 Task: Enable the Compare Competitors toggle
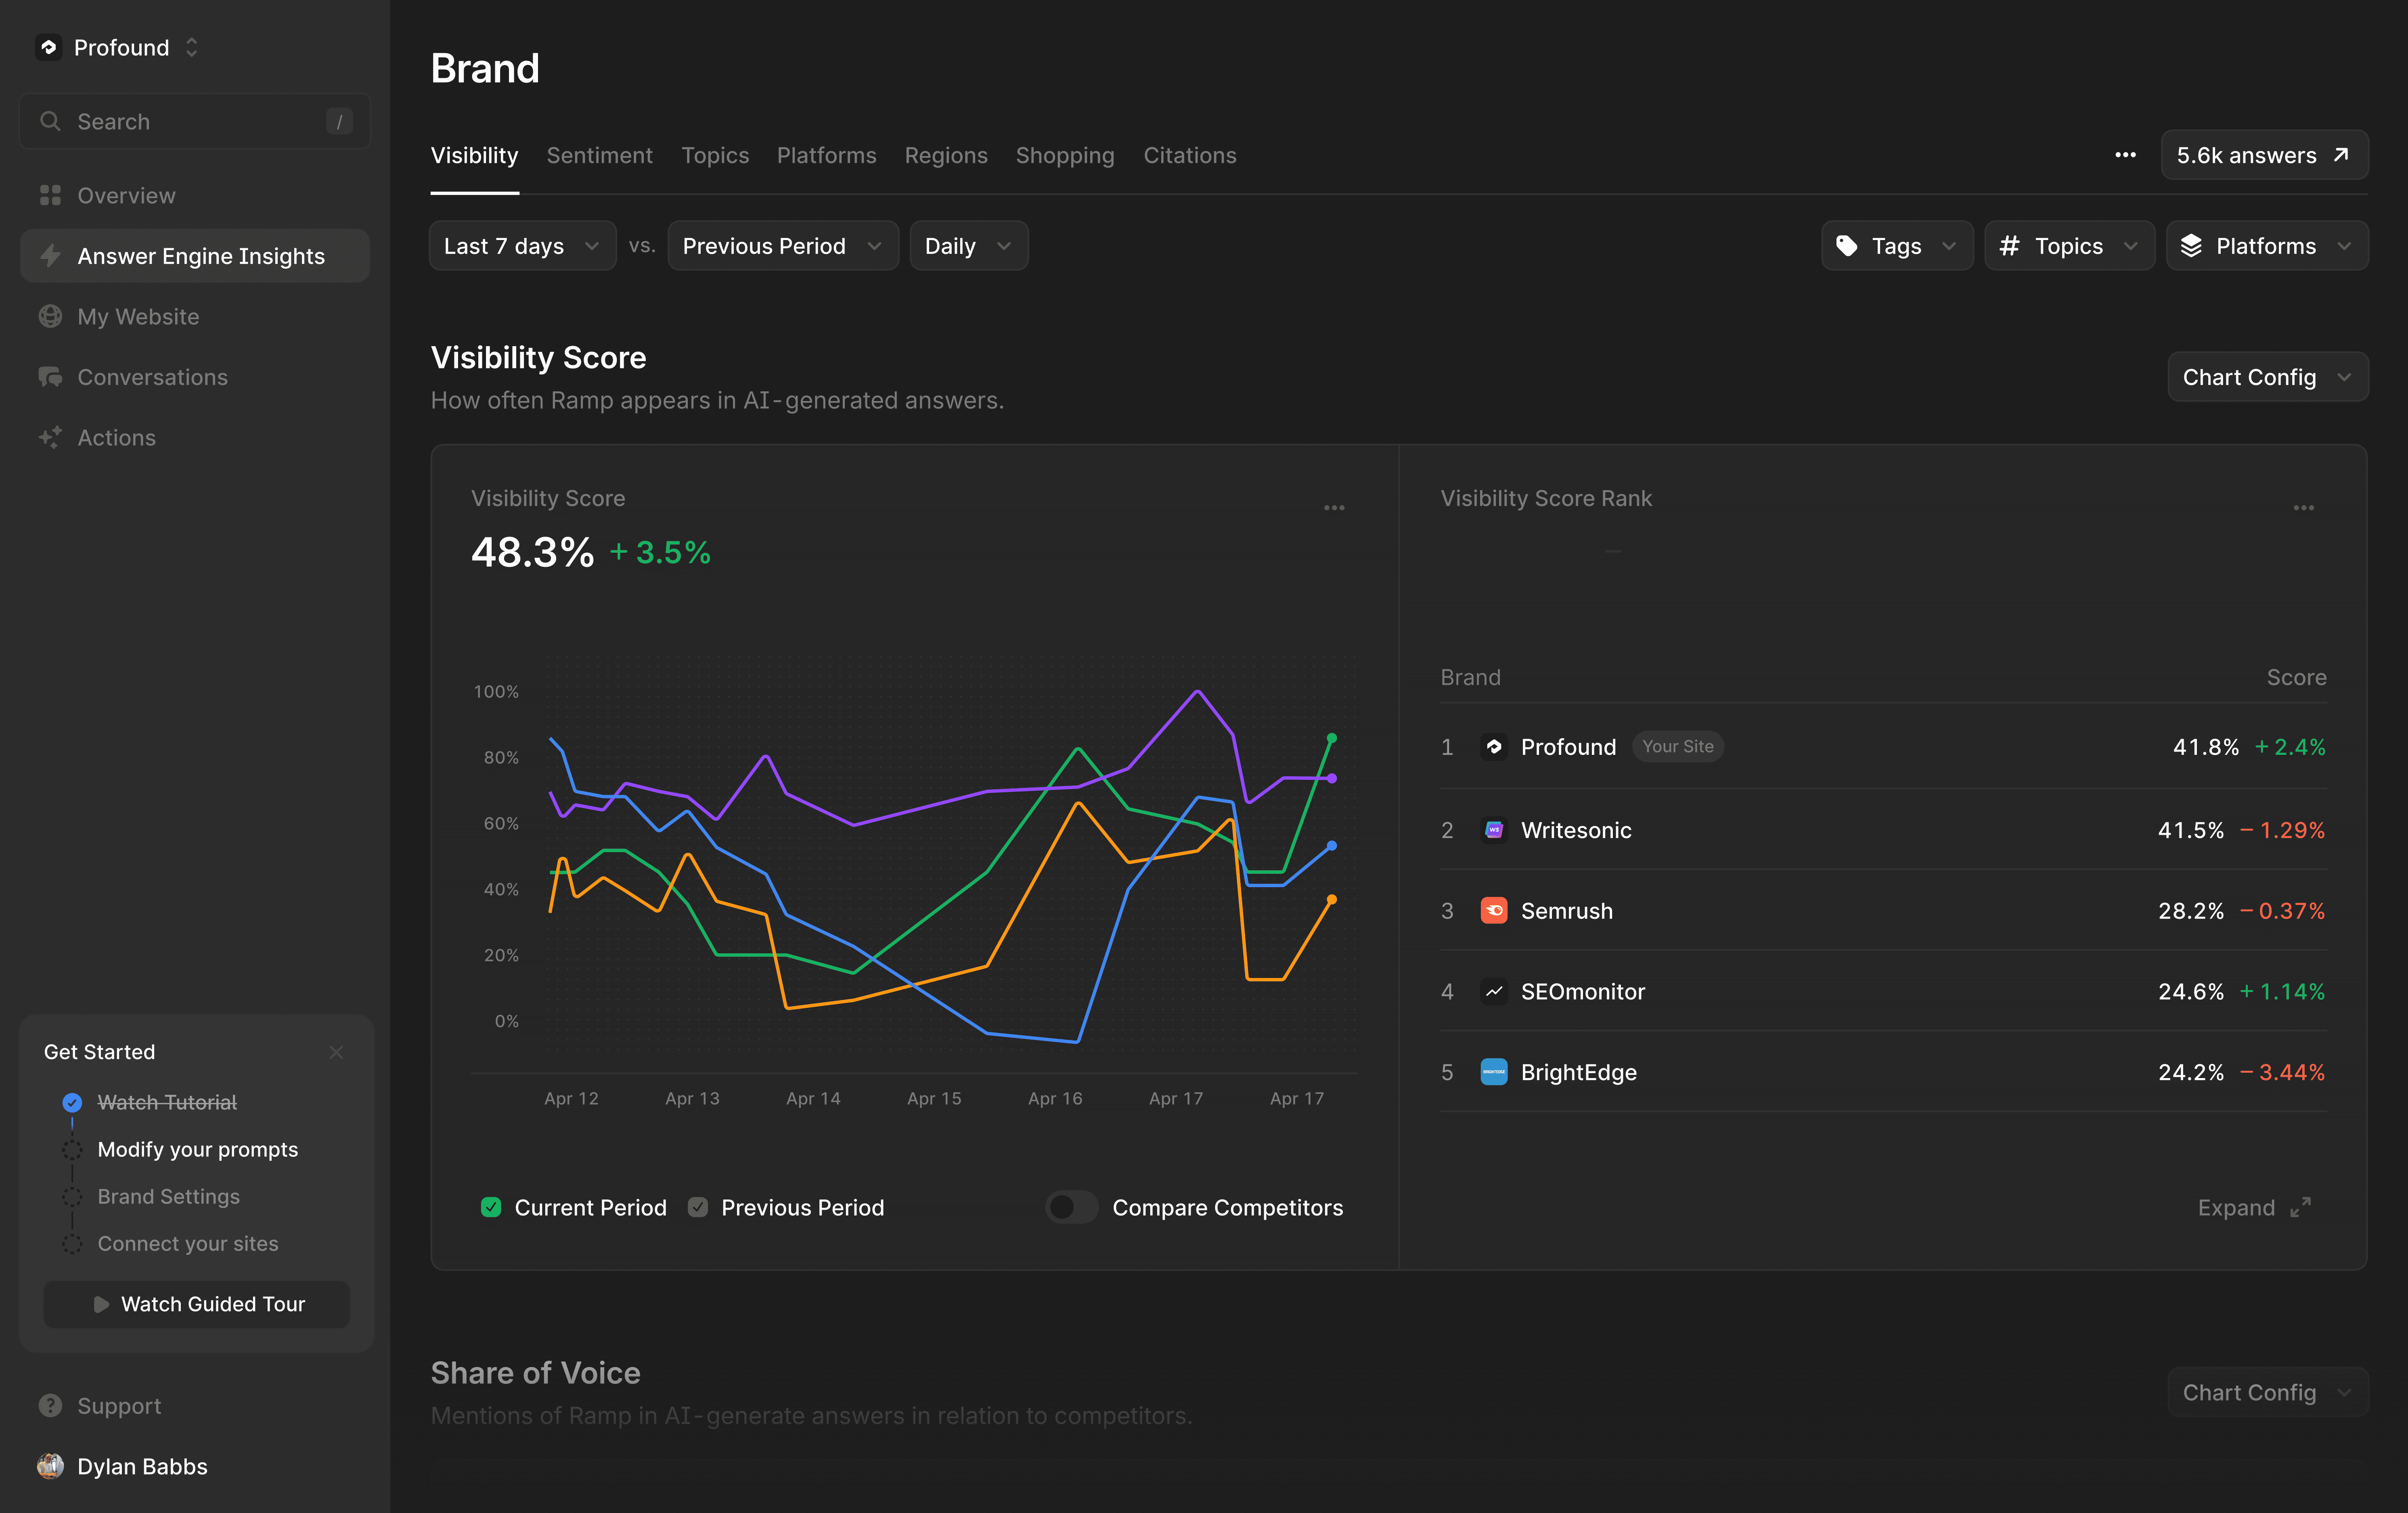point(1071,1207)
